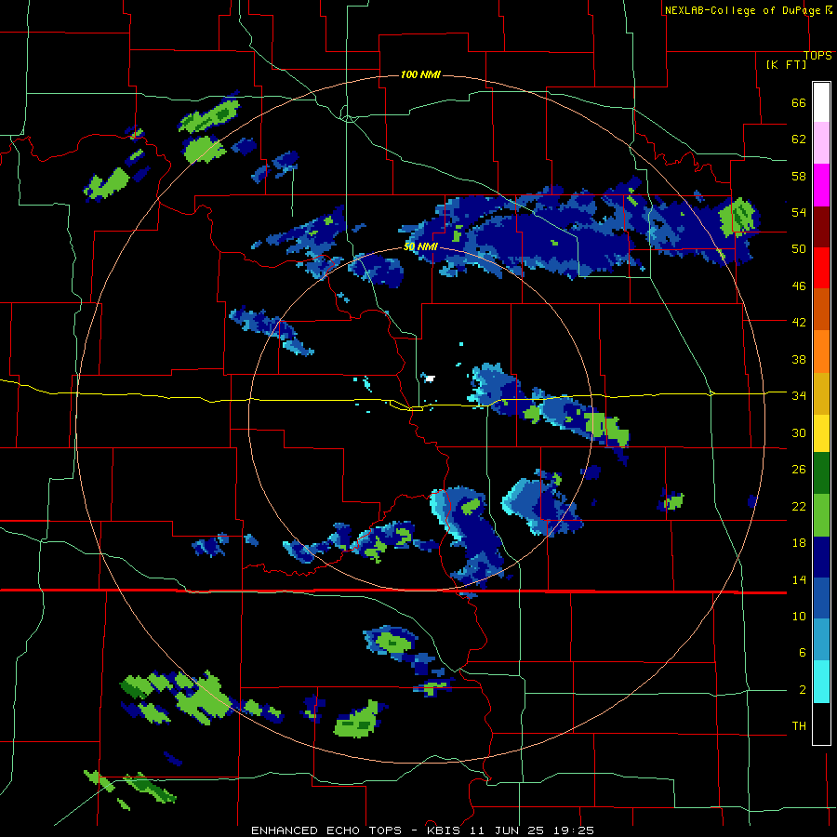Click the 50 legend value
837x837 pixels.
(x=799, y=249)
